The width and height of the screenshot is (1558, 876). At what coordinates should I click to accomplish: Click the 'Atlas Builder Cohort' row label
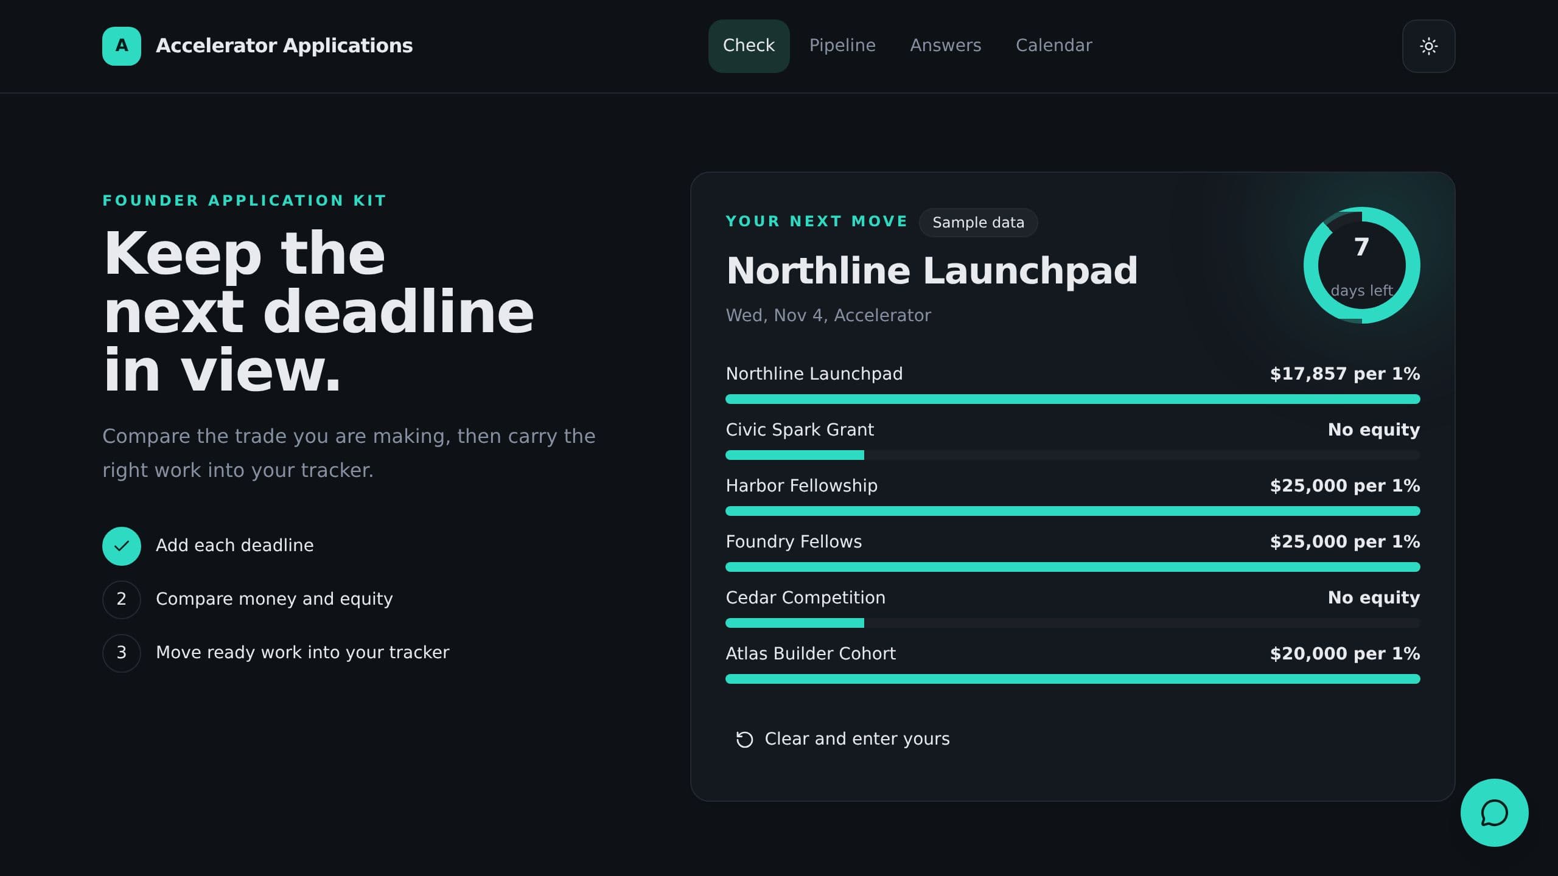[811, 653]
